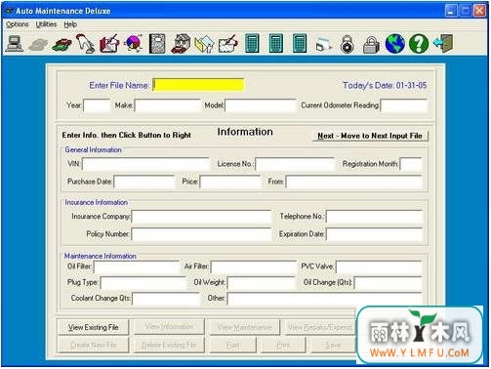Click the General Information group label
The width and height of the screenshot is (491, 369).
[x=94, y=150]
